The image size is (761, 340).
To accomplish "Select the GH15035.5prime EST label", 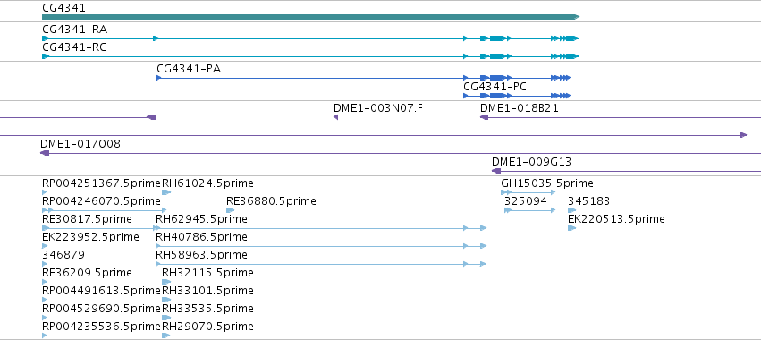I will (547, 183).
